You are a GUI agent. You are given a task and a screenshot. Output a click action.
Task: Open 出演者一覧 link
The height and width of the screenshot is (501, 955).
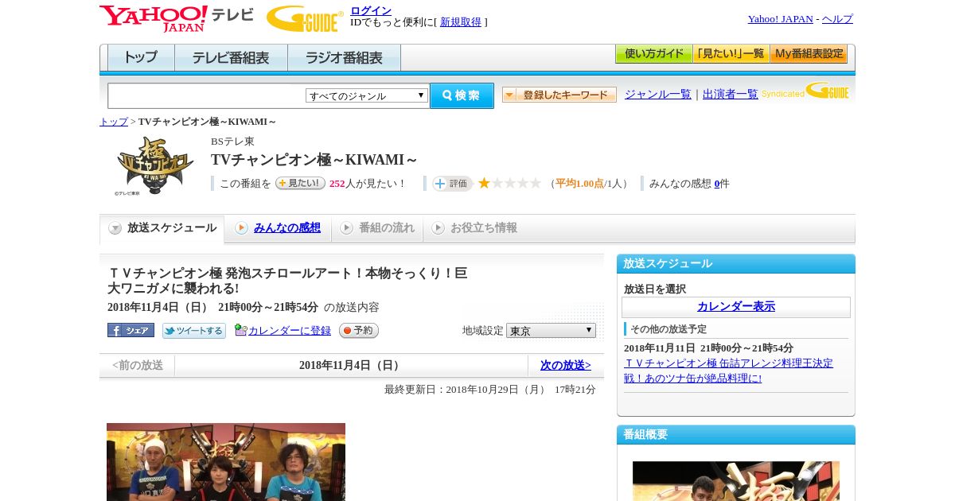tap(730, 95)
